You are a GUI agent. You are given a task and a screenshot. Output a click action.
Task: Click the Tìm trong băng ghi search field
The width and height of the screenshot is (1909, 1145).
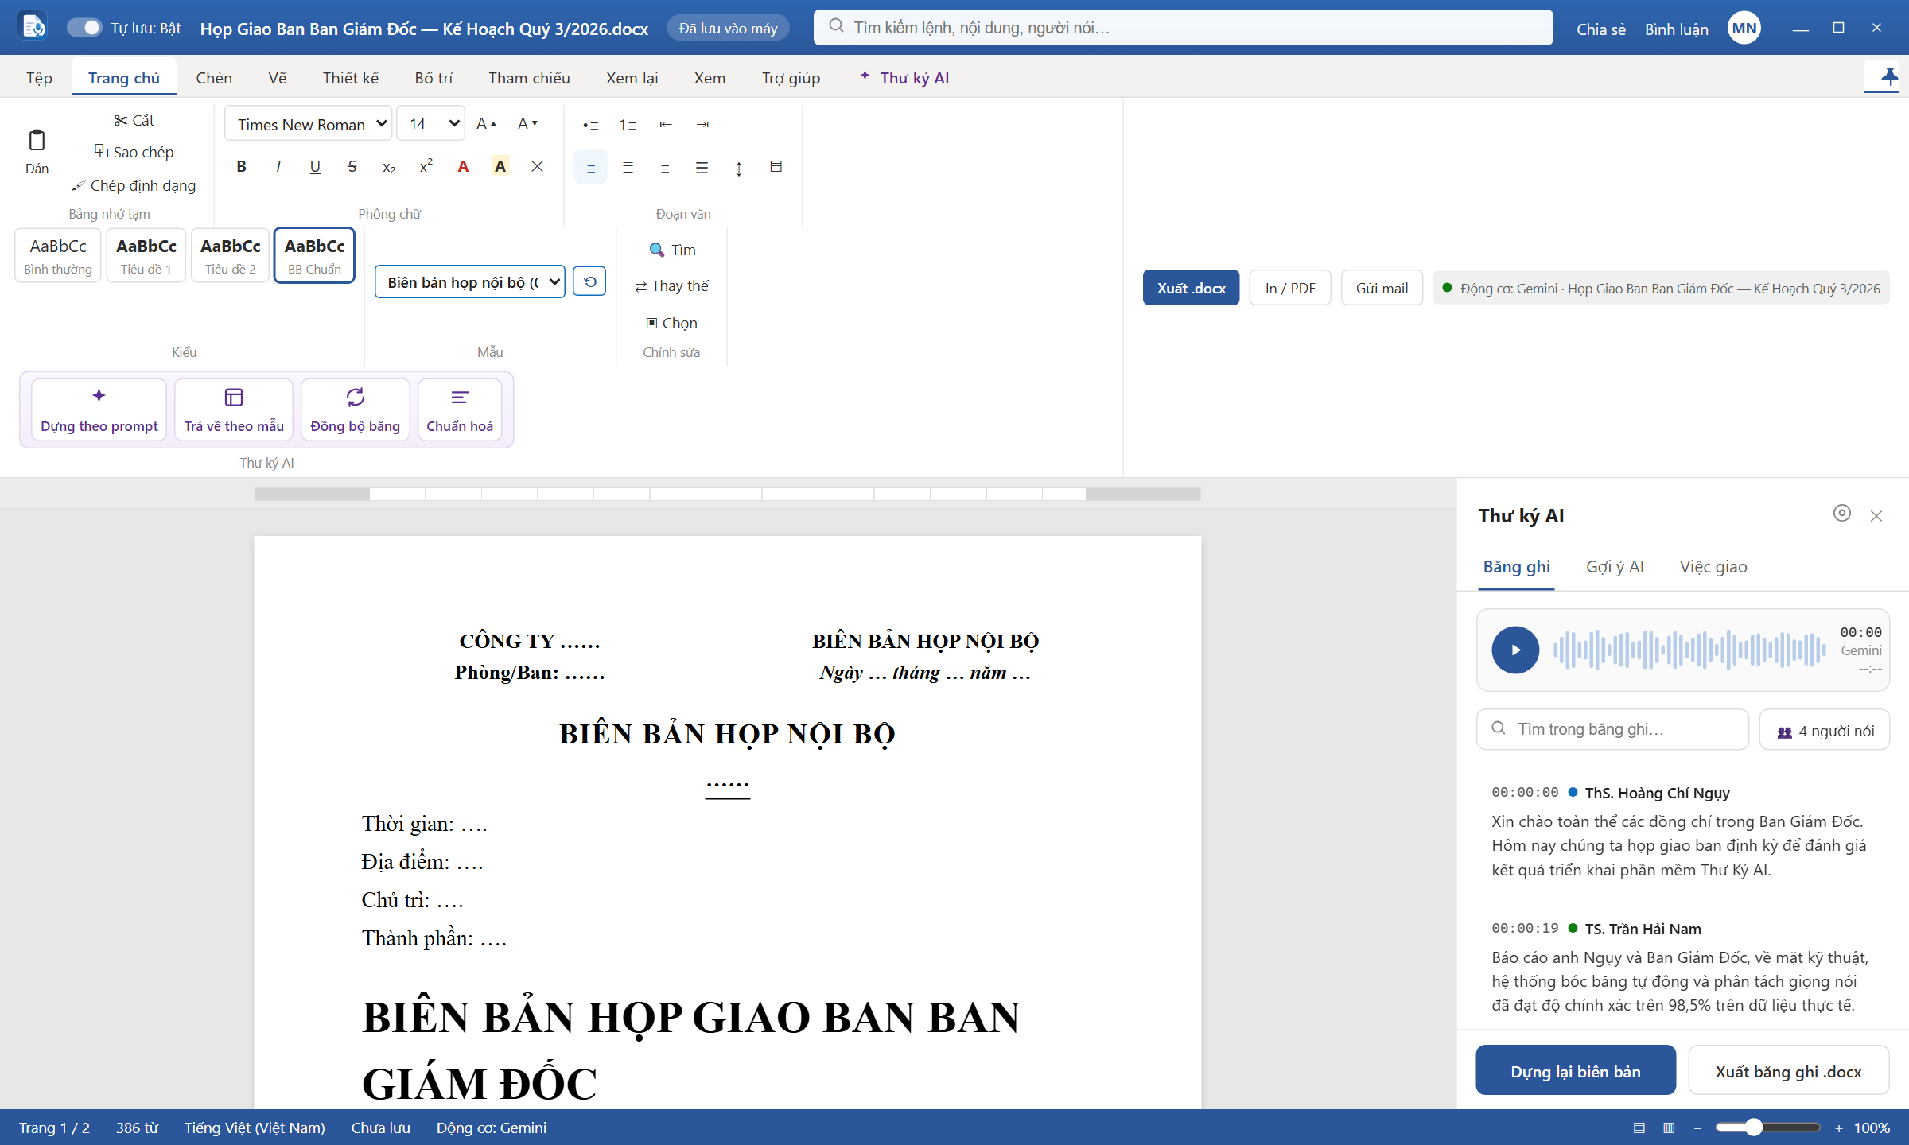click(1612, 729)
